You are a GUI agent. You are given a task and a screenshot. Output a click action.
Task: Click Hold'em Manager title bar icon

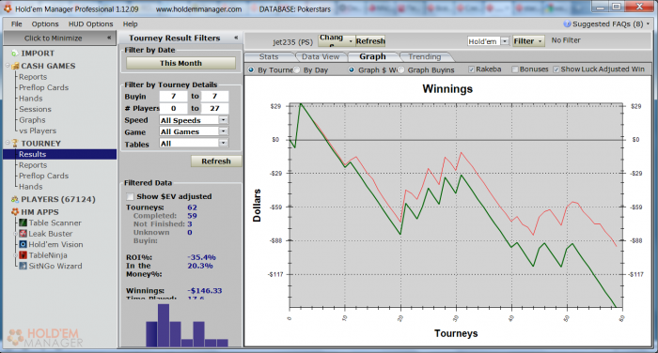pyautogui.click(x=8, y=8)
